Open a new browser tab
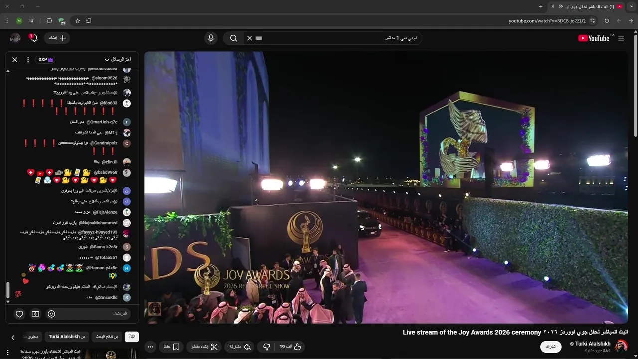The width and height of the screenshot is (638, 359). (541, 6)
